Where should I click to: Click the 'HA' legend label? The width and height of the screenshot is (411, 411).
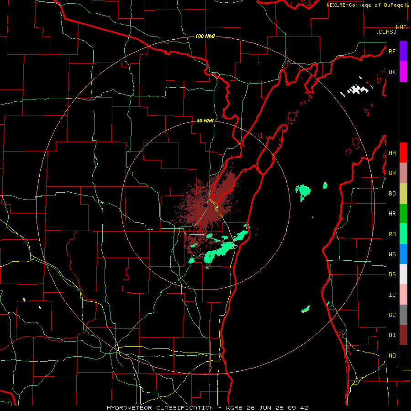point(392,153)
